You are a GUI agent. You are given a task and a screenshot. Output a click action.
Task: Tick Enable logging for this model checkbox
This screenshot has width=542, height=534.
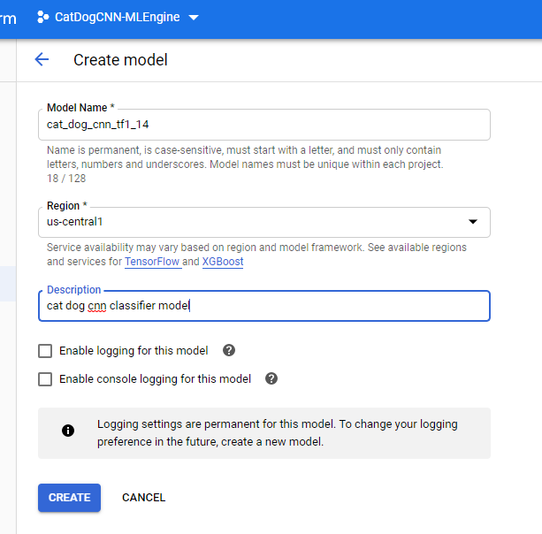pyautogui.click(x=45, y=351)
